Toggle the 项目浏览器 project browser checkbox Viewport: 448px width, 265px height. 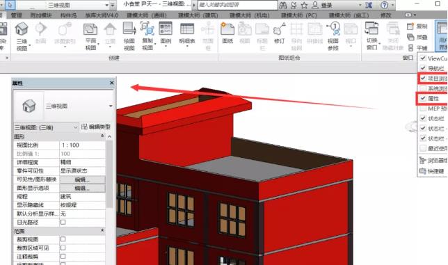(x=423, y=78)
